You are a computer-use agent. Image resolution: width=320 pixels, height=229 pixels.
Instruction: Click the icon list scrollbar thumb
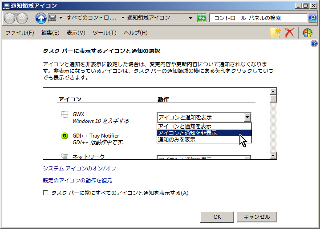point(273,99)
